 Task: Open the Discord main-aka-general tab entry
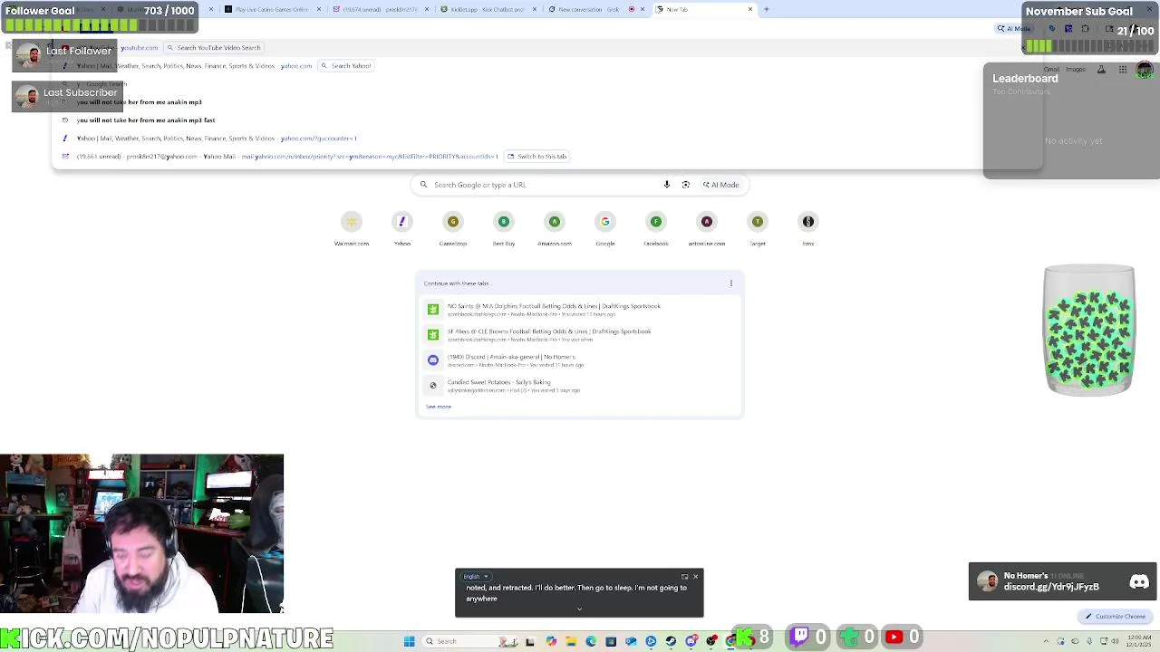[x=580, y=360]
